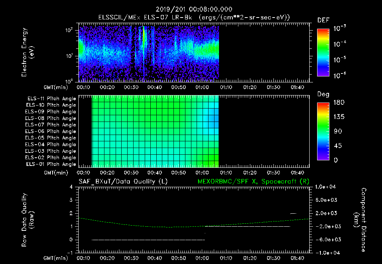
Task: Click the Raw Data Quality (Raw) axis label
Action: click(28, 220)
